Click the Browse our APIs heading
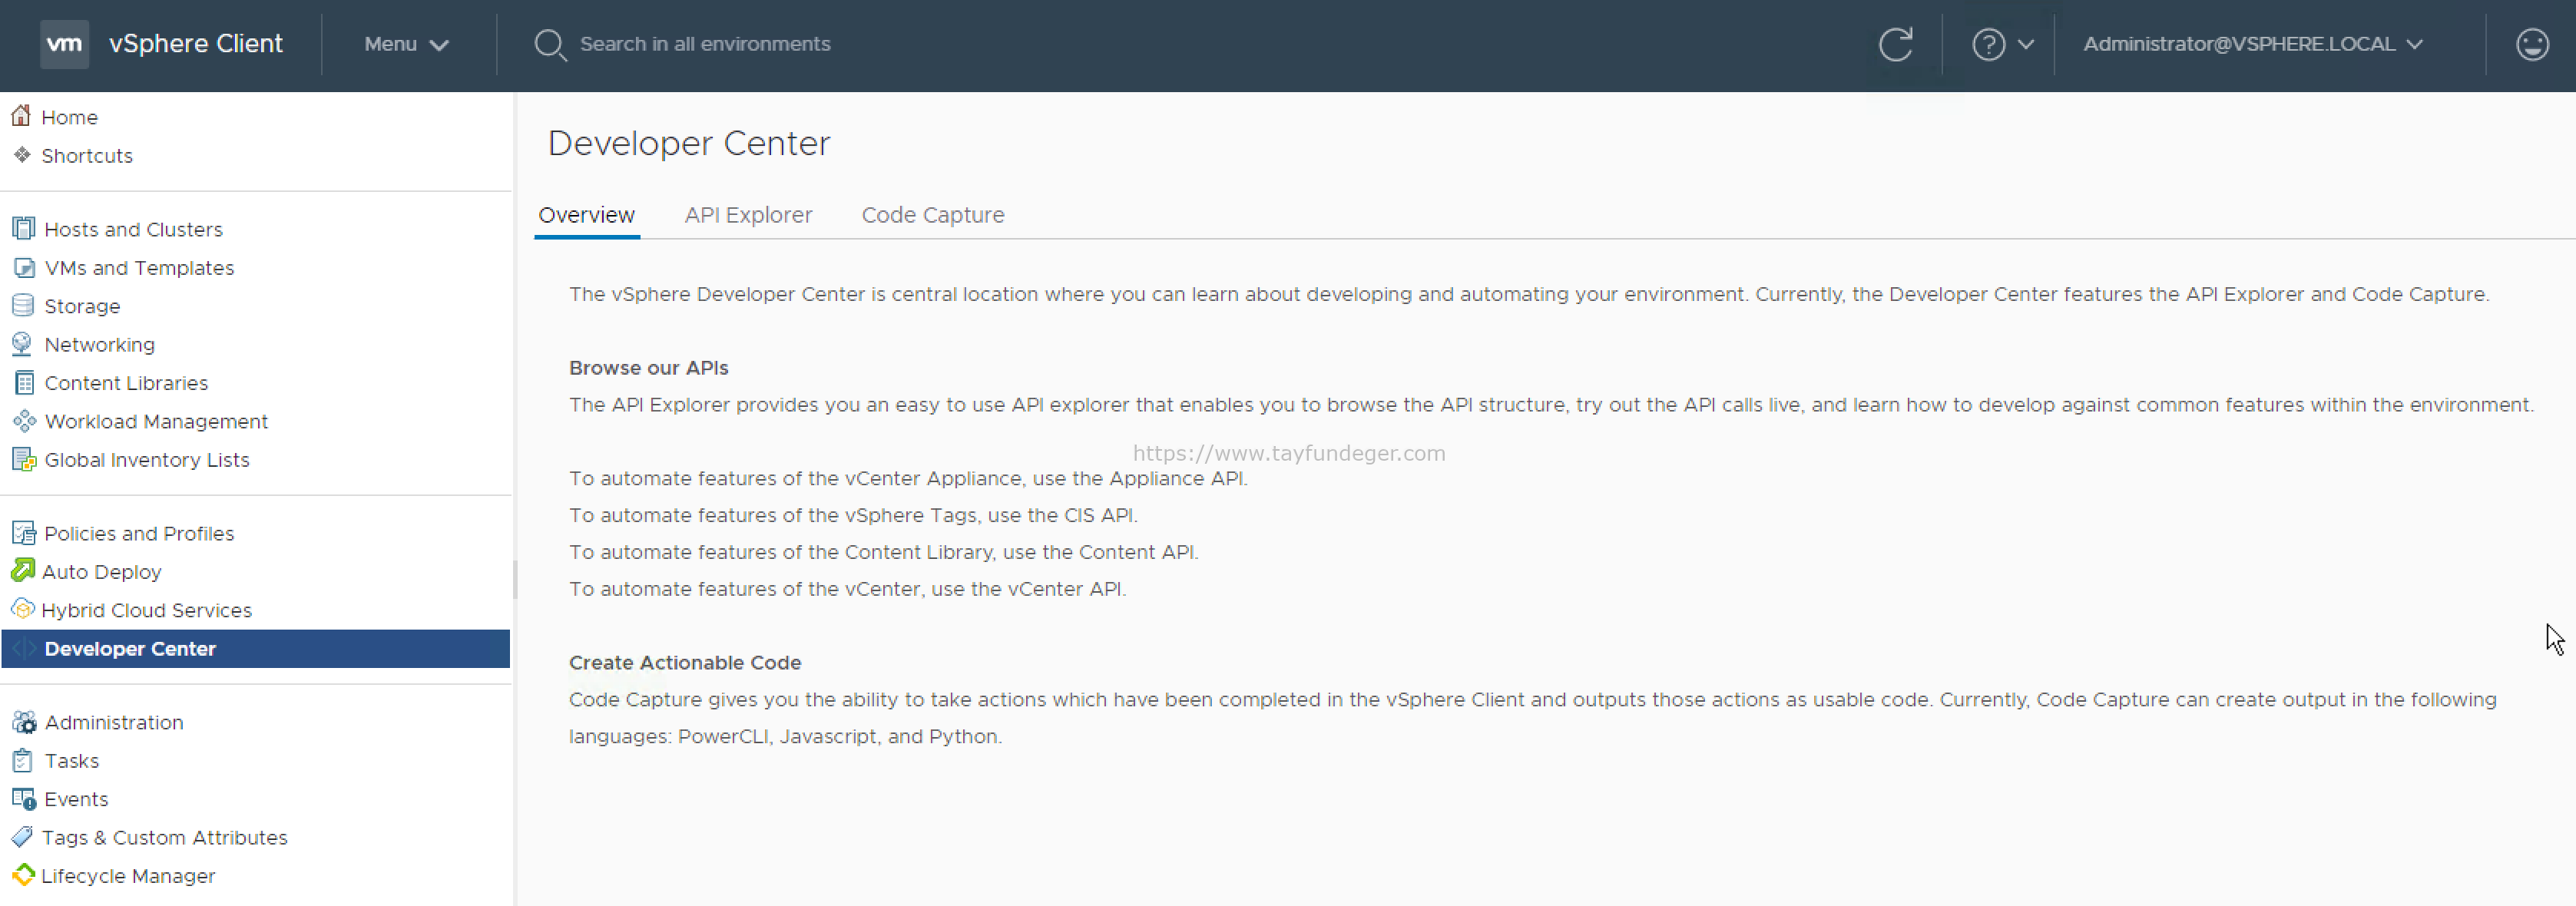2576x906 pixels. pyautogui.click(x=649, y=368)
